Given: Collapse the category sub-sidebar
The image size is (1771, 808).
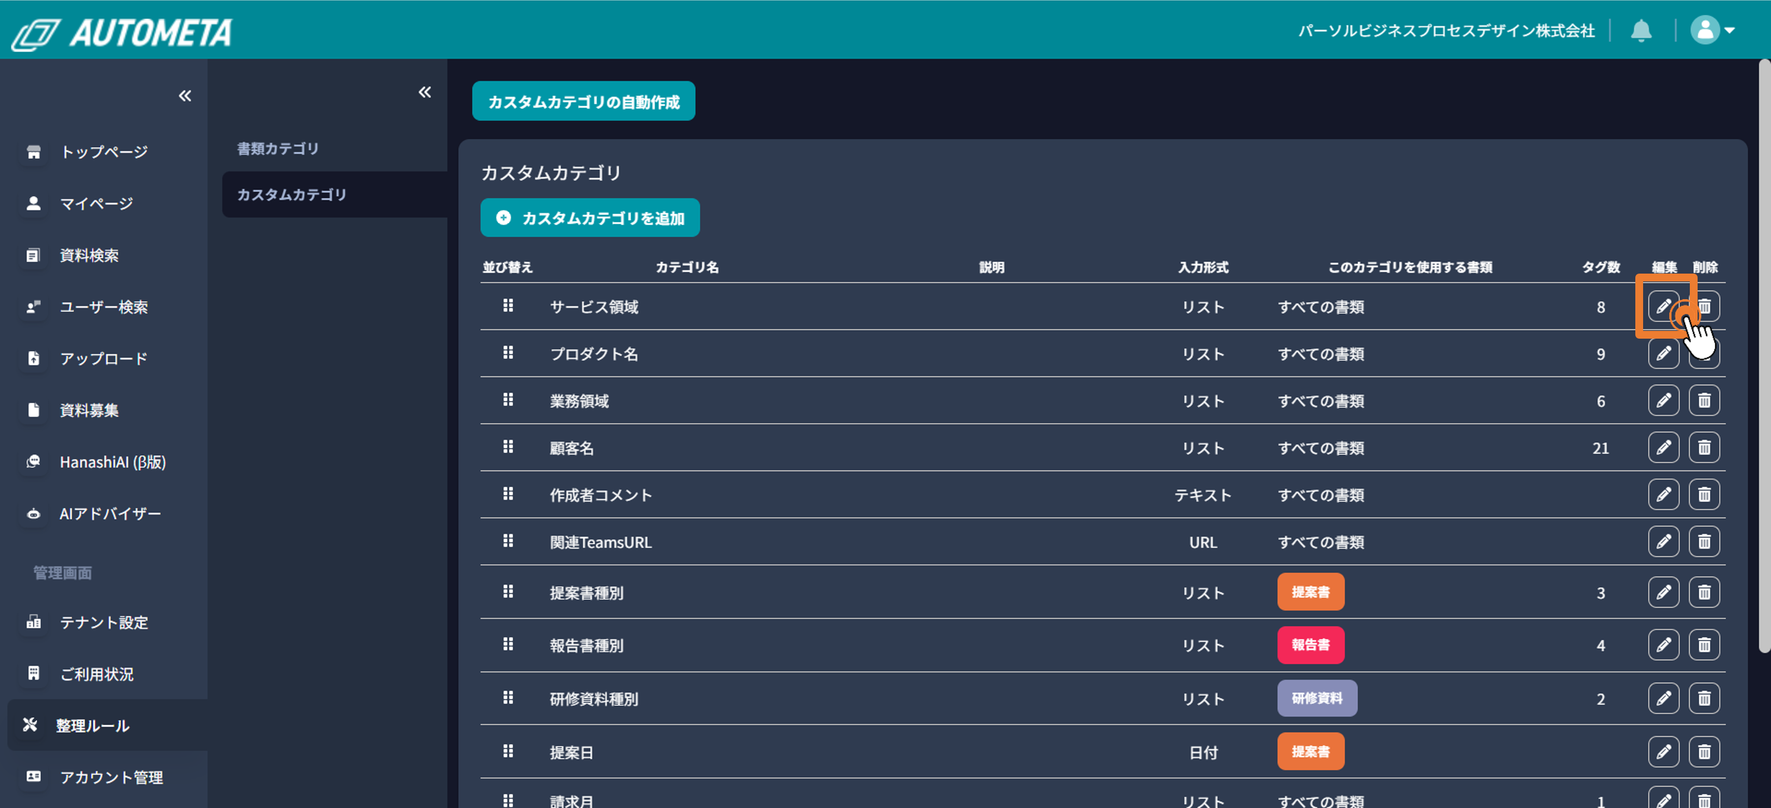Looking at the screenshot, I should click(425, 92).
